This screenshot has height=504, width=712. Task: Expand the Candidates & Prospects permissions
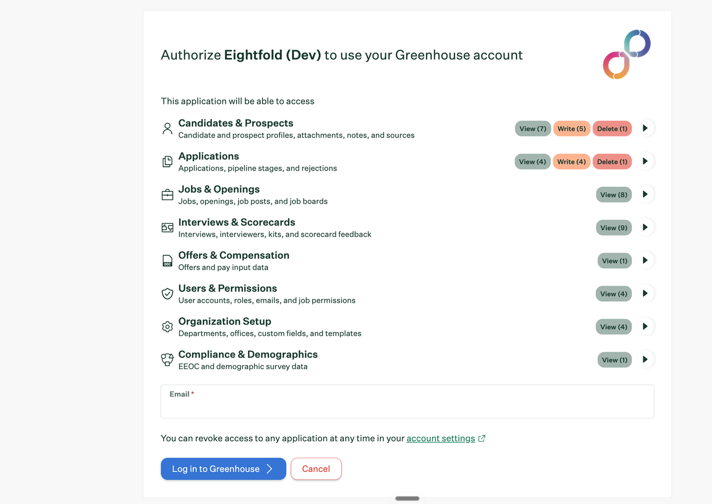coord(645,128)
